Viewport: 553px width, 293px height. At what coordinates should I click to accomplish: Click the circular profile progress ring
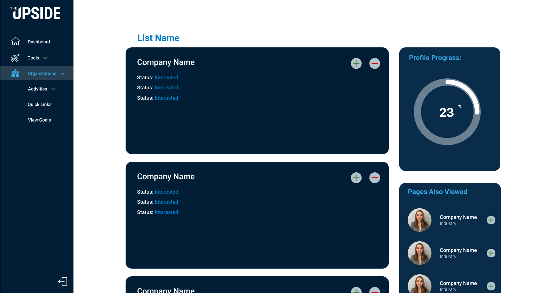[x=447, y=112]
